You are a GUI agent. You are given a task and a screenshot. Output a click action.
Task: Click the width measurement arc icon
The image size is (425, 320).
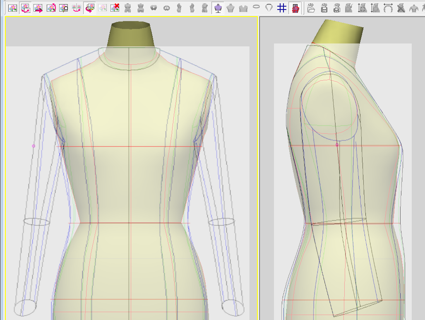[x=388, y=8]
